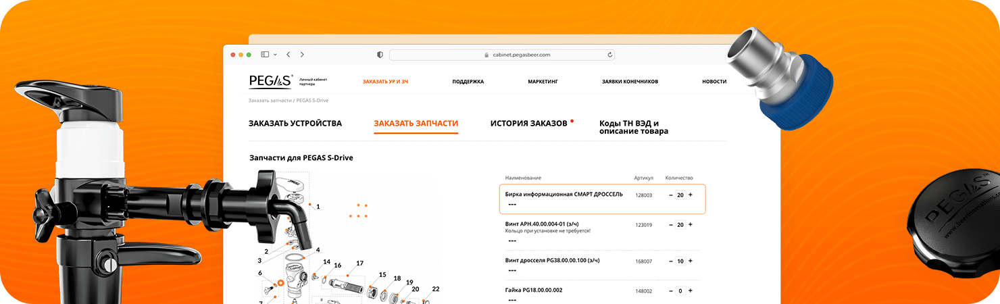Decrease quantity for Бирка информационная СМАРТ ДРОССЕЛЬ
The height and width of the screenshot is (304, 1000).
tap(671, 195)
